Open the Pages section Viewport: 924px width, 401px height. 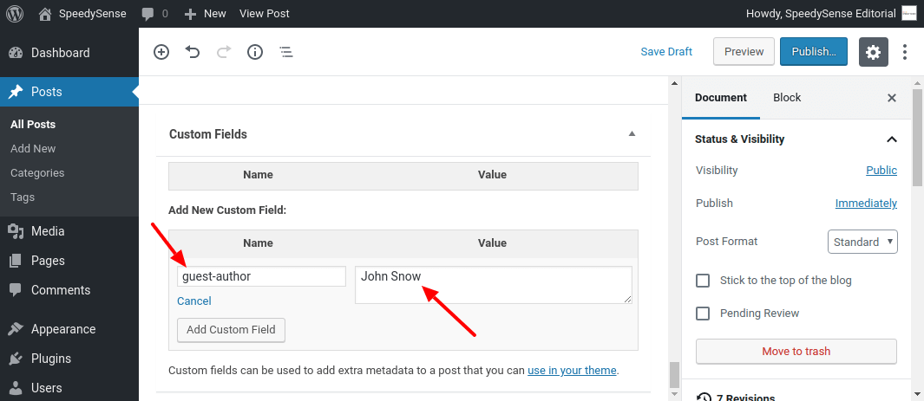coord(69,261)
